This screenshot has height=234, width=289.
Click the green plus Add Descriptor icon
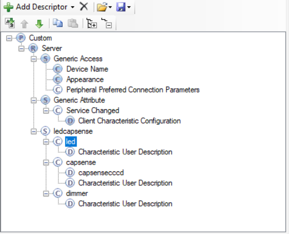coord(8,7)
